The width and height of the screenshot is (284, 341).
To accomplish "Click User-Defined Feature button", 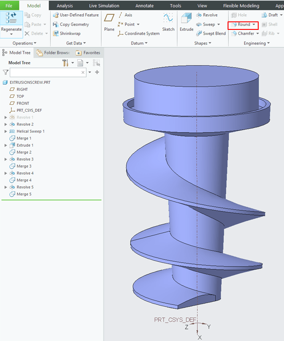I will [76, 15].
